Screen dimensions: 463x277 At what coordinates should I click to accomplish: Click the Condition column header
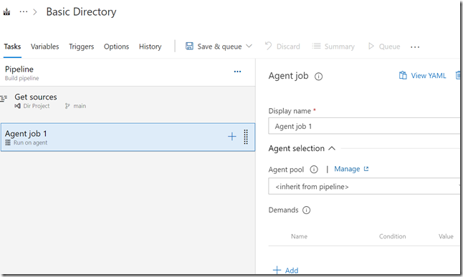coord(393,236)
